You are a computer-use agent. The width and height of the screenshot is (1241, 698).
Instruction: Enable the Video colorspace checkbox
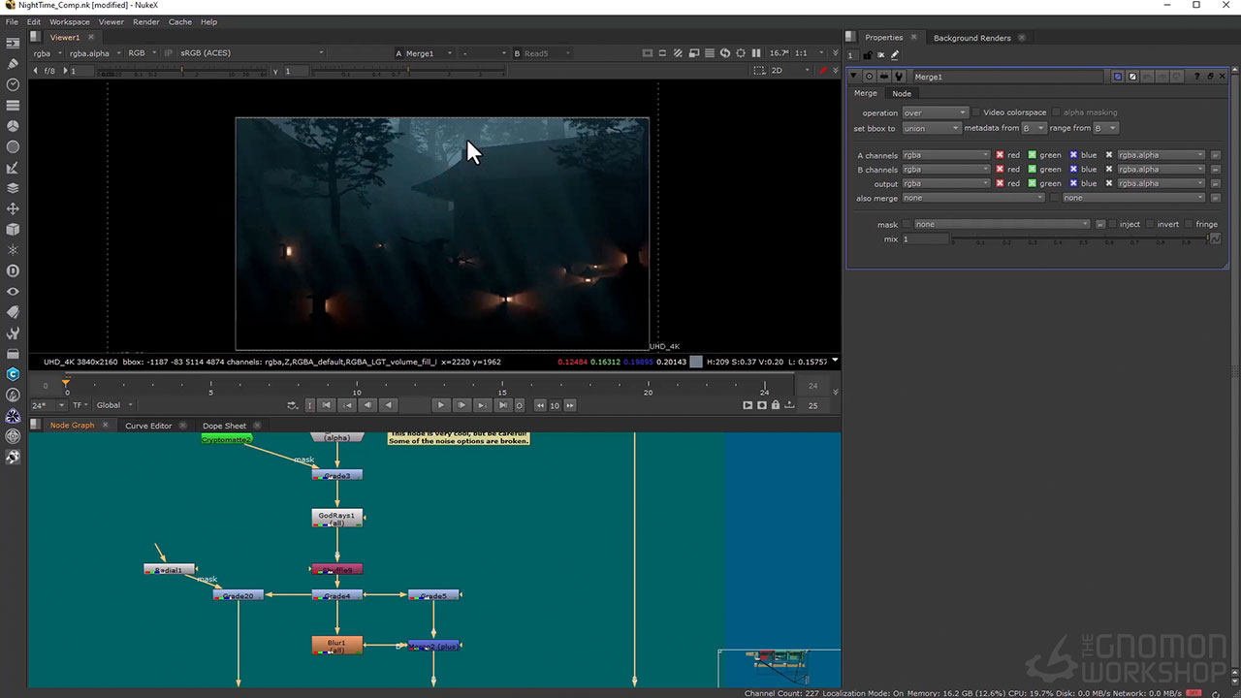(975, 112)
